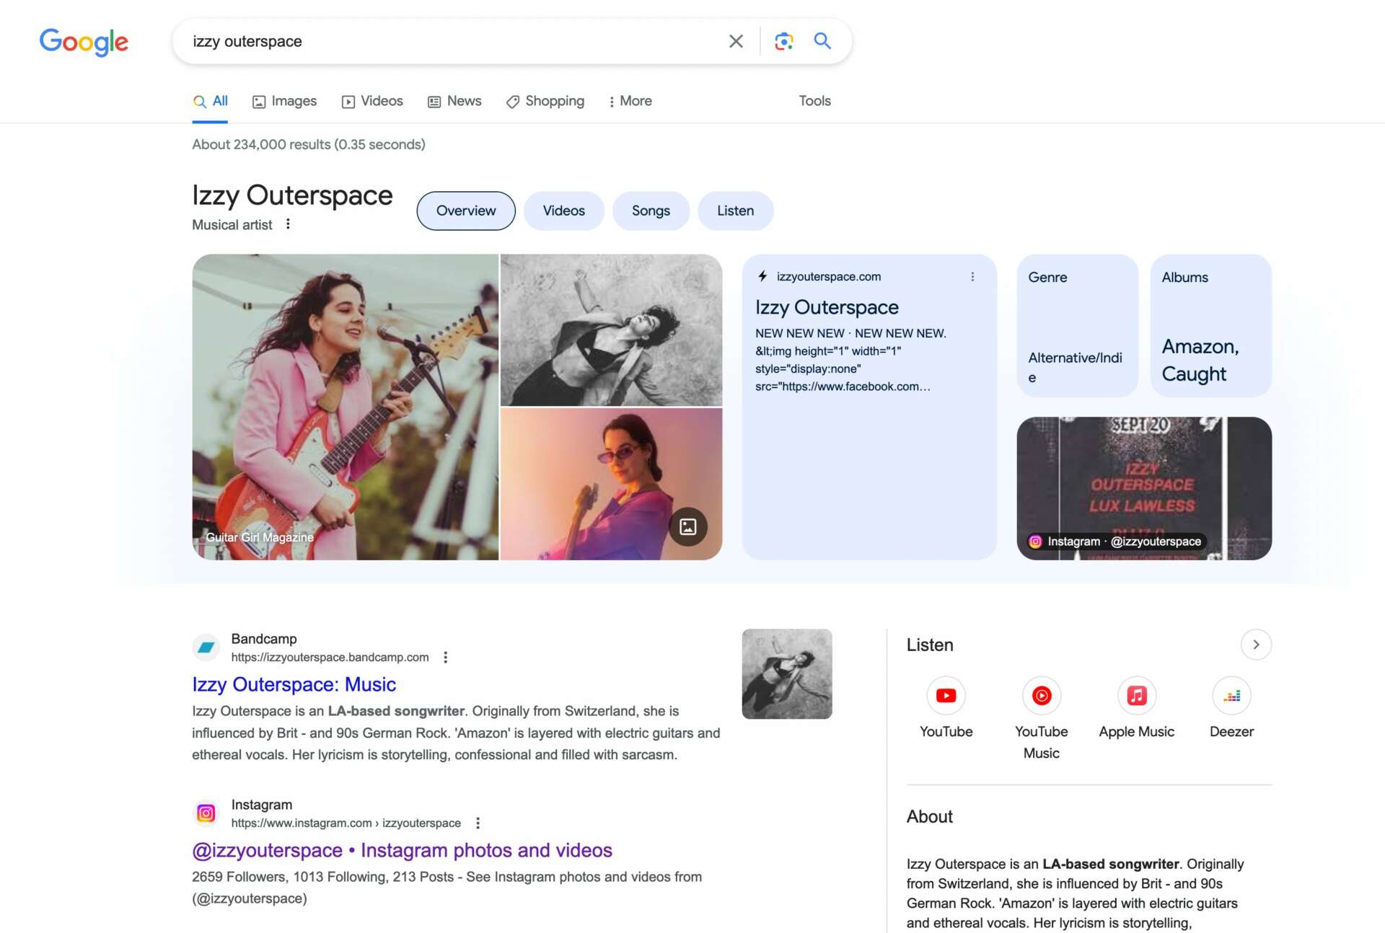Click the Google logo
The image size is (1385, 933).
(84, 42)
